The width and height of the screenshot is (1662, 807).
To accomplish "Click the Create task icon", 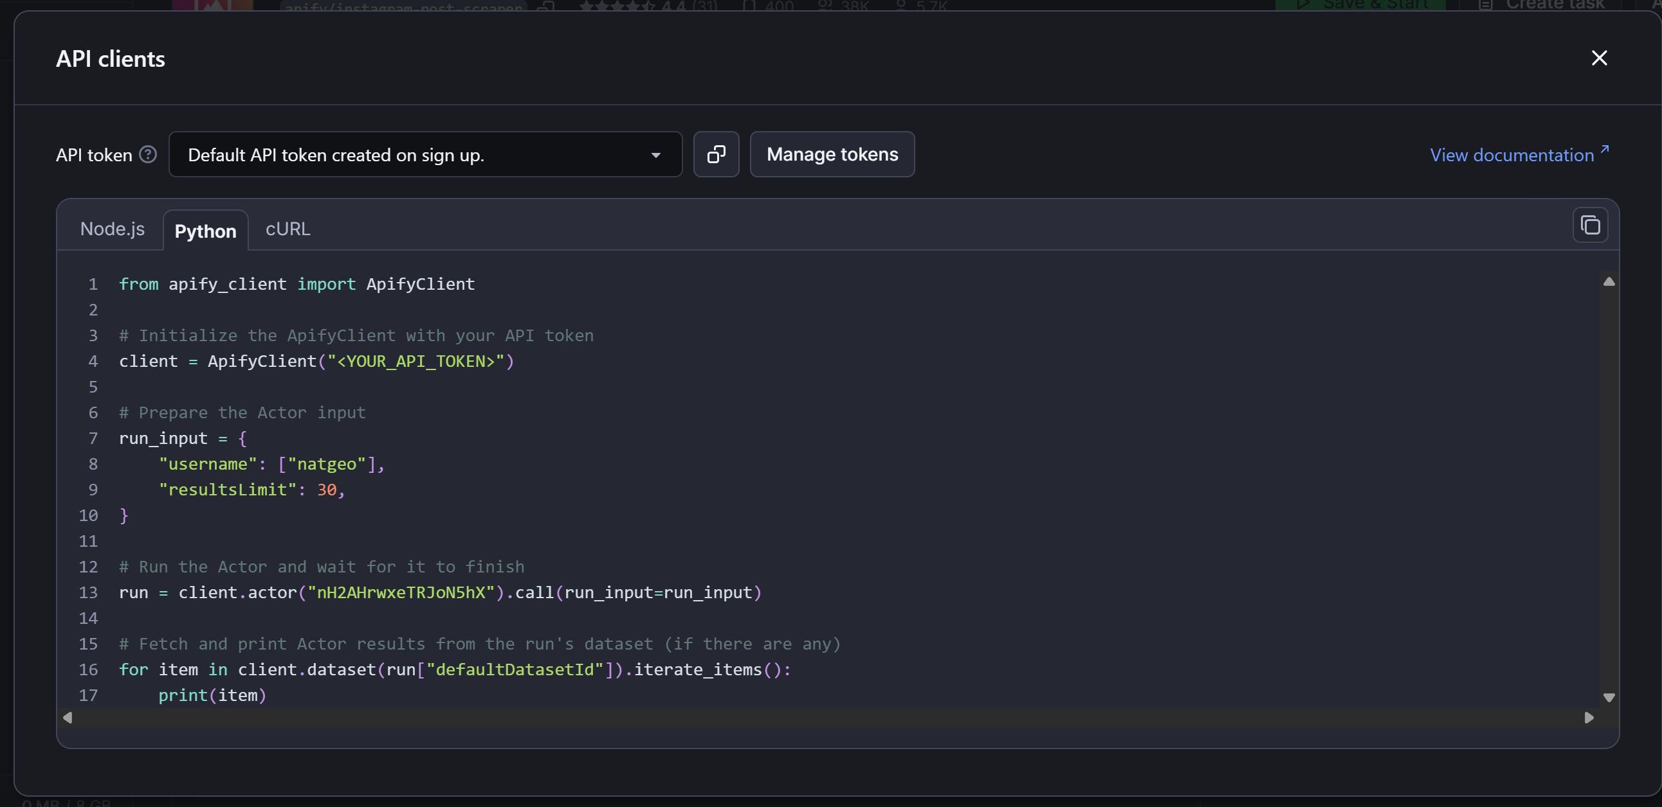I will 1485,5.
